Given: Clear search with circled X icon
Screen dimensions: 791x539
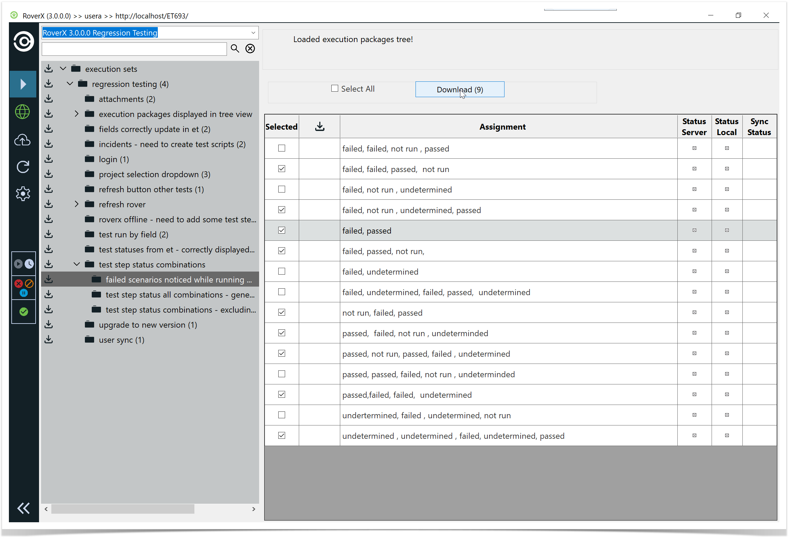Looking at the screenshot, I should click(250, 49).
